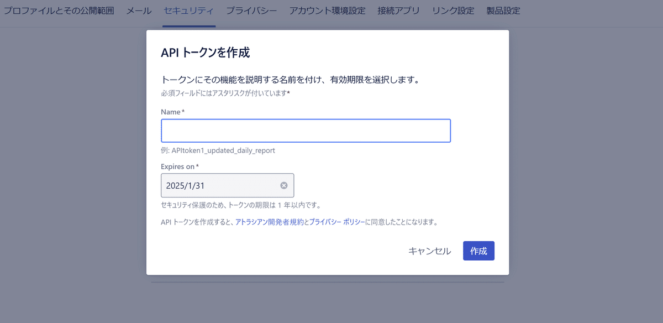Select the セキュリティ tab
Viewport: 663px width, 323px height.
pos(189,11)
